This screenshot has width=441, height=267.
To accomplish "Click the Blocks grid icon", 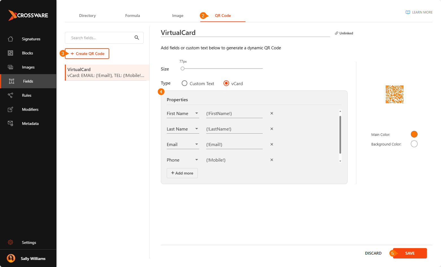I will point(10,53).
